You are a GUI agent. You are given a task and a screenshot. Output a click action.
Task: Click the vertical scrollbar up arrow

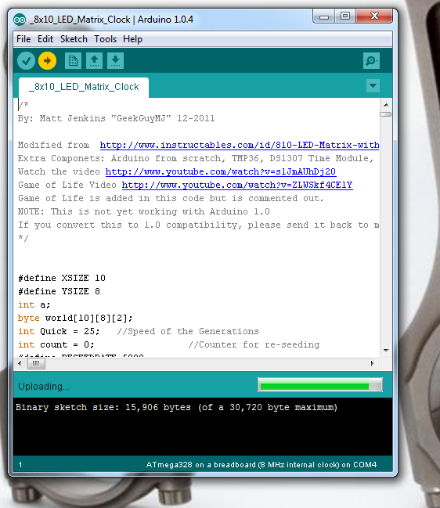(x=386, y=105)
